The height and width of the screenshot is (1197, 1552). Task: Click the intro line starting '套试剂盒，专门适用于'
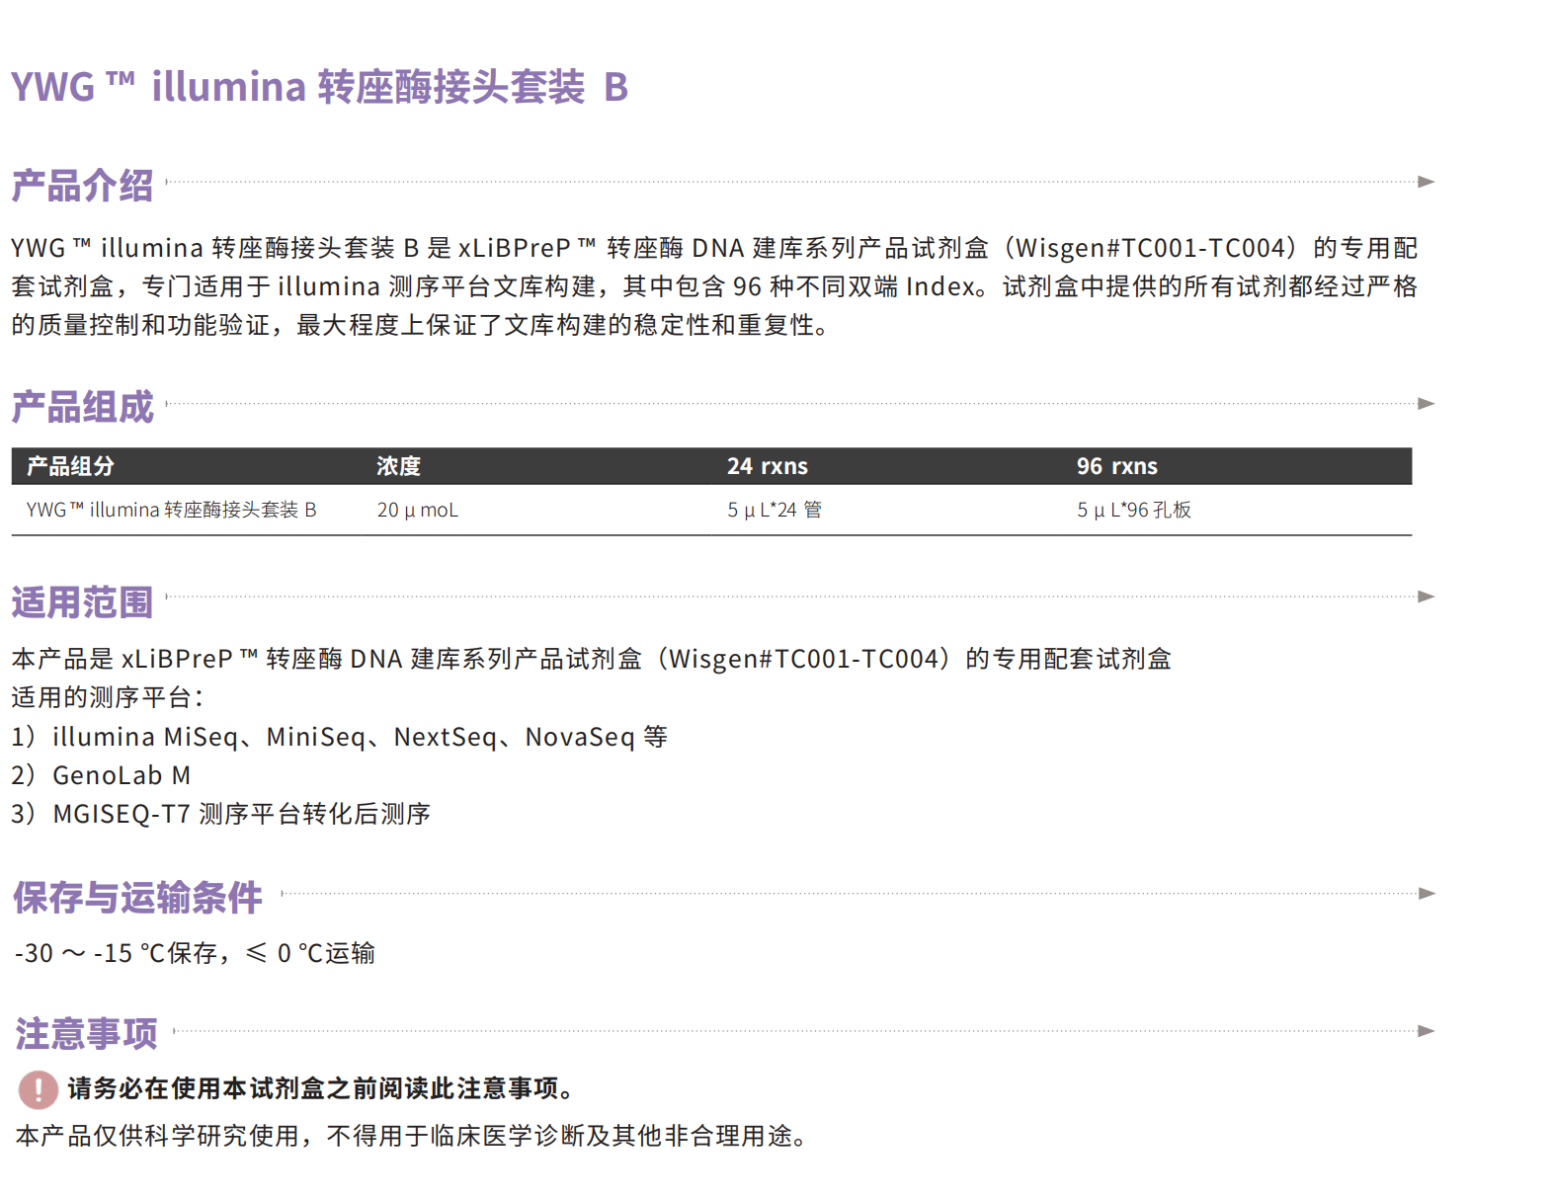(x=714, y=286)
